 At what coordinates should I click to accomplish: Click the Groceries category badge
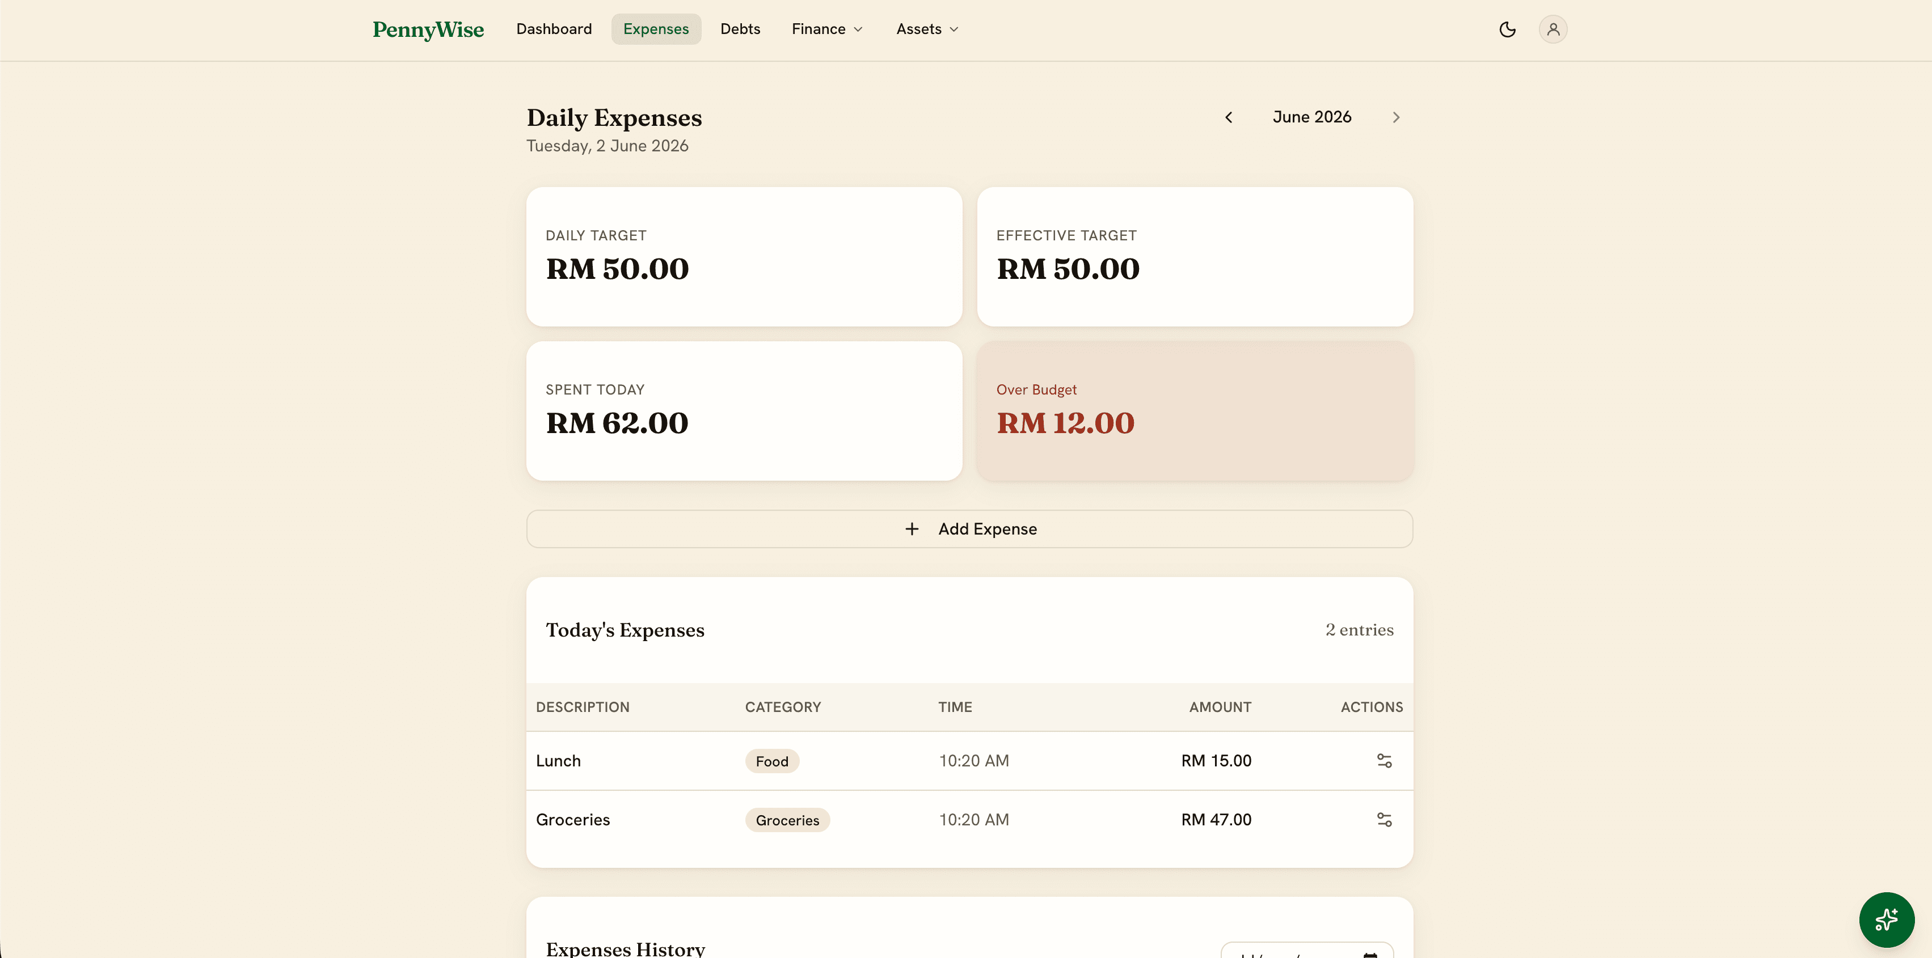tap(787, 819)
